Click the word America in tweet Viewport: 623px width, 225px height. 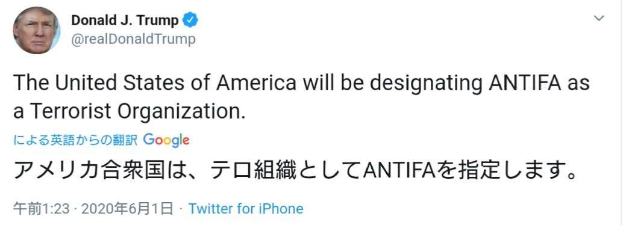pyautogui.click(x=255, y=84)
